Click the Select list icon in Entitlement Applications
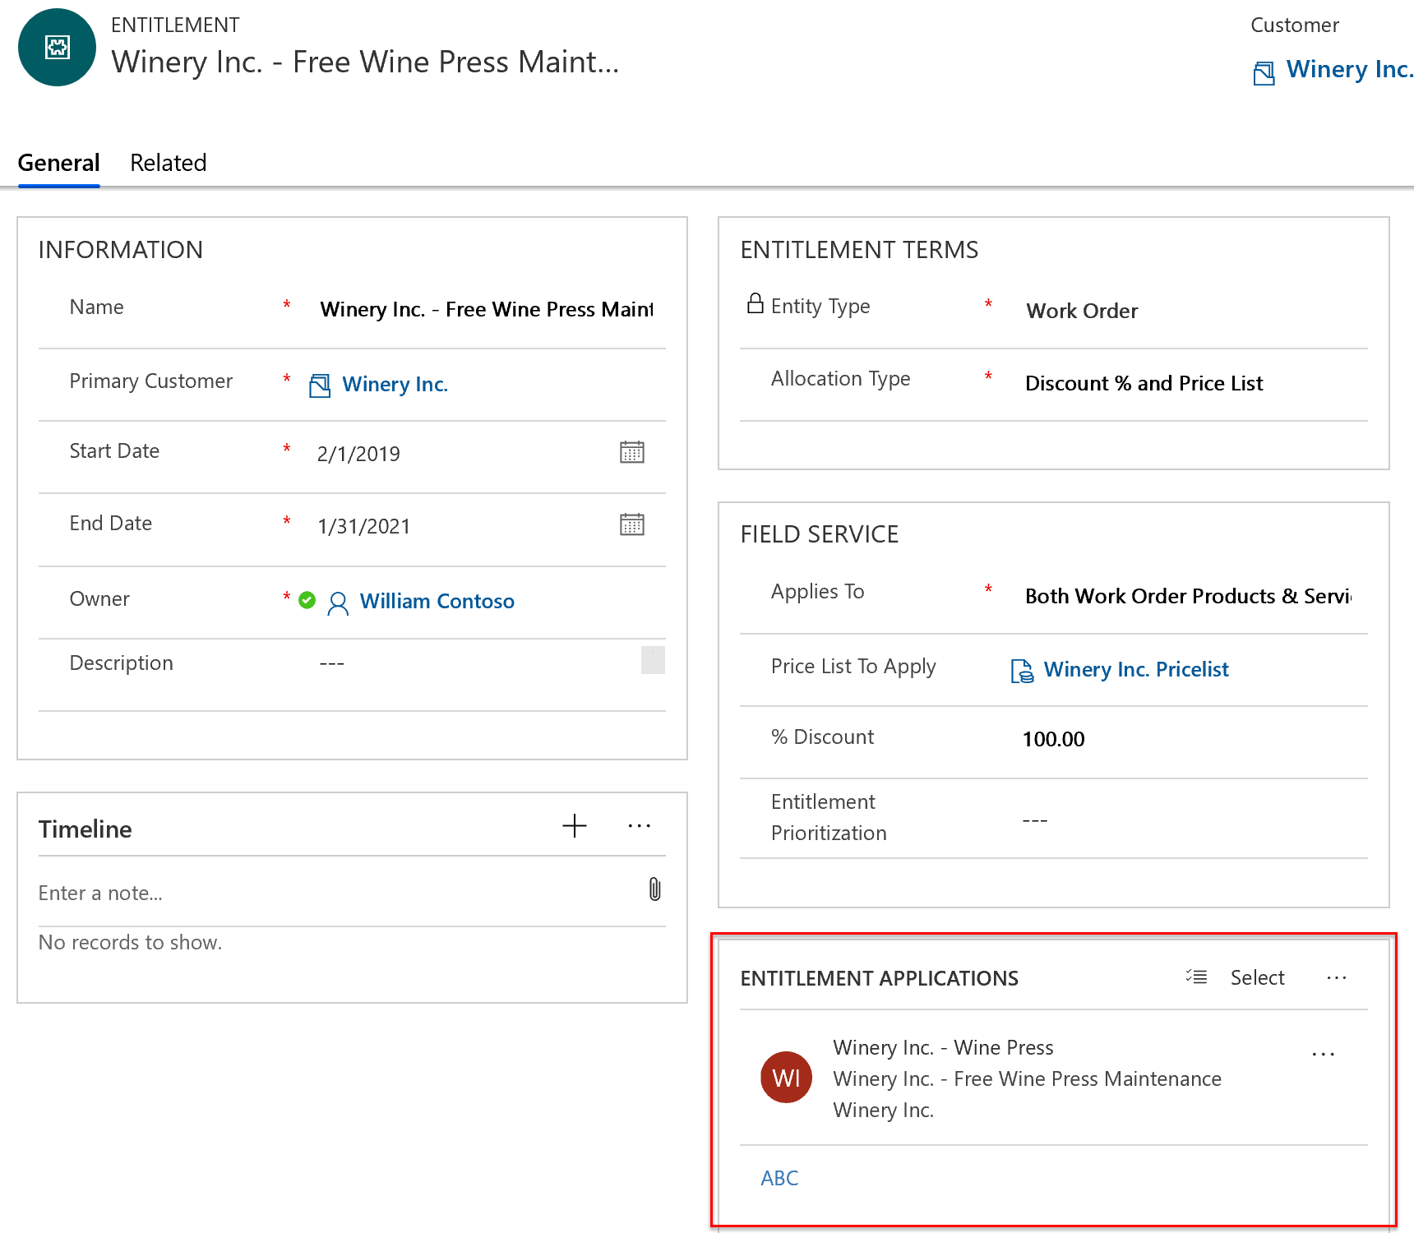Screen dimensions: 1414x1233 [1197, 977]
